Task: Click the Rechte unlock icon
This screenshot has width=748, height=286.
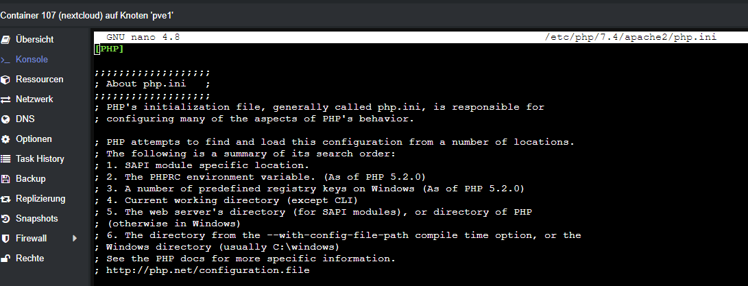Action: click(x=5, y=259)
